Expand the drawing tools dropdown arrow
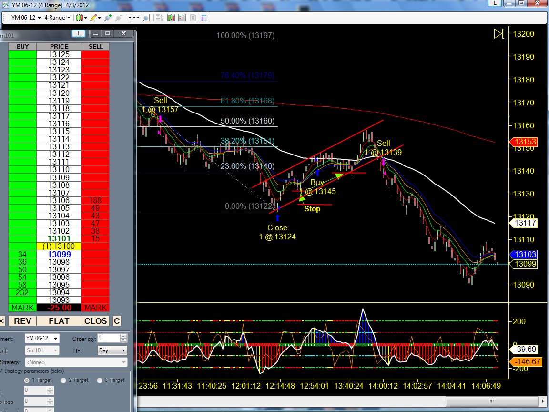The width and height of the screenshot is (549, 412). [100, 18]
